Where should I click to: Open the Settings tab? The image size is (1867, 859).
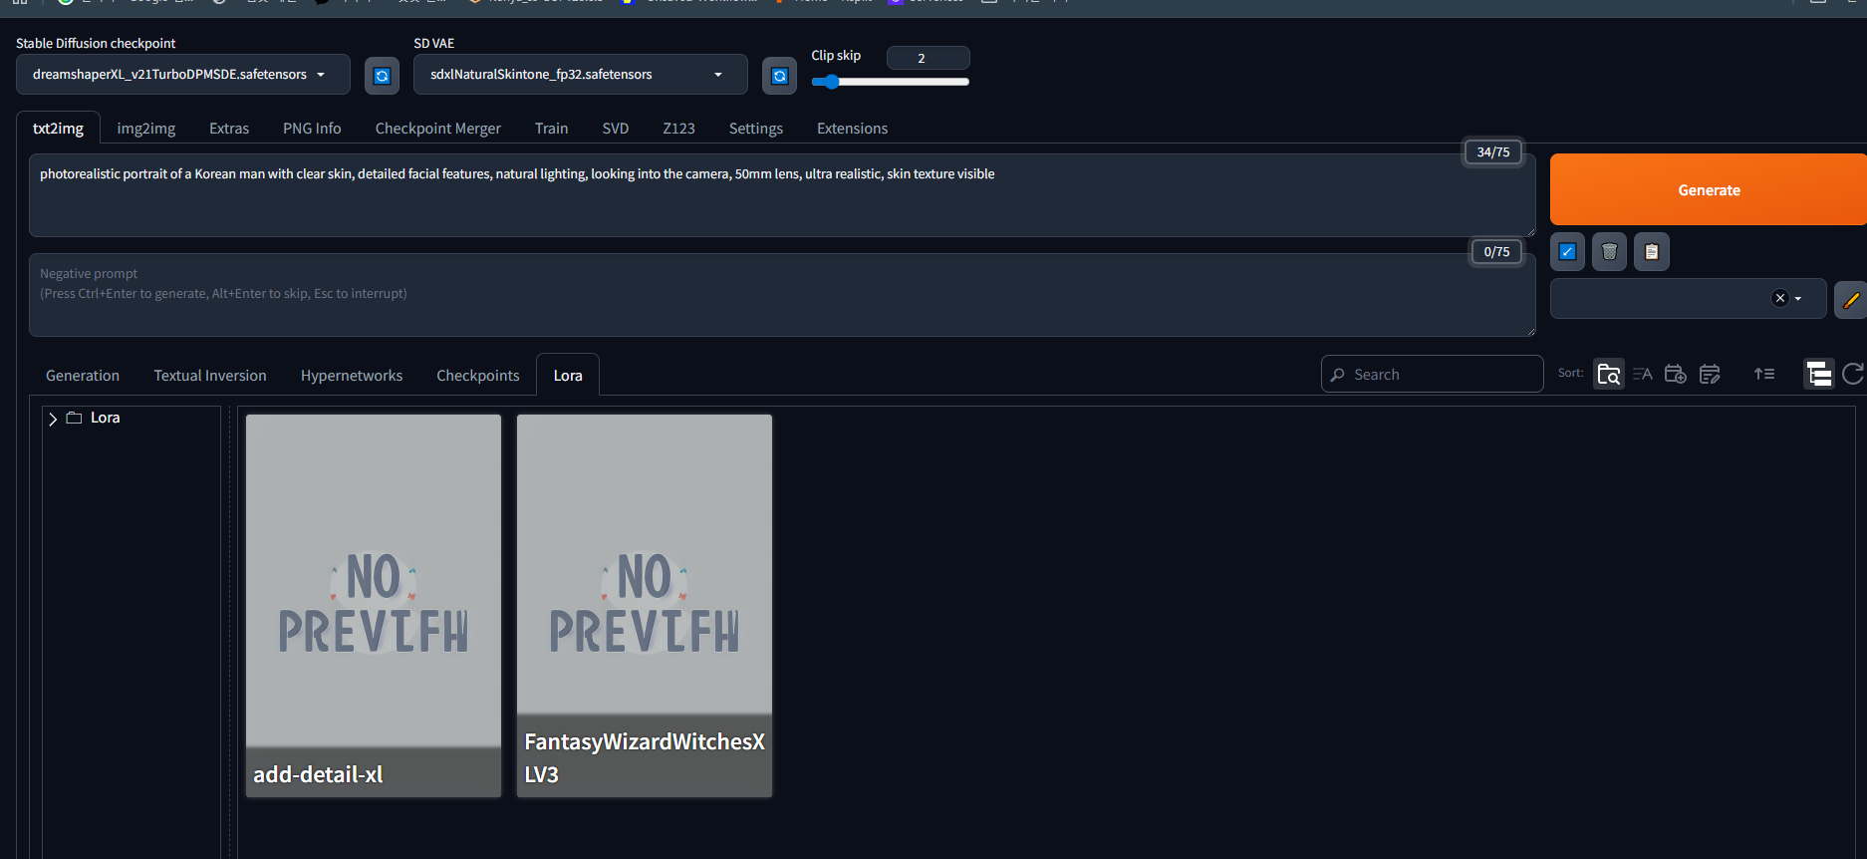point(756,129)
